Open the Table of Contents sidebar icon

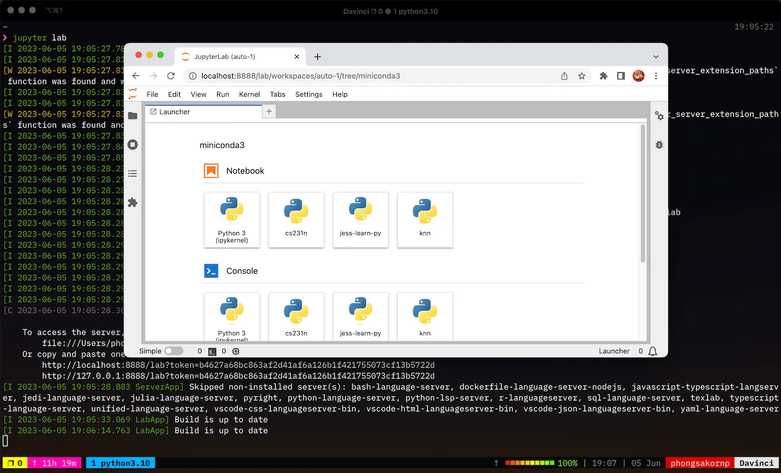(133, 173)
